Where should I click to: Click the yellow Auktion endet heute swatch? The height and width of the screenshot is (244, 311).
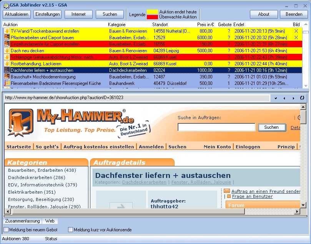[152, 12]
